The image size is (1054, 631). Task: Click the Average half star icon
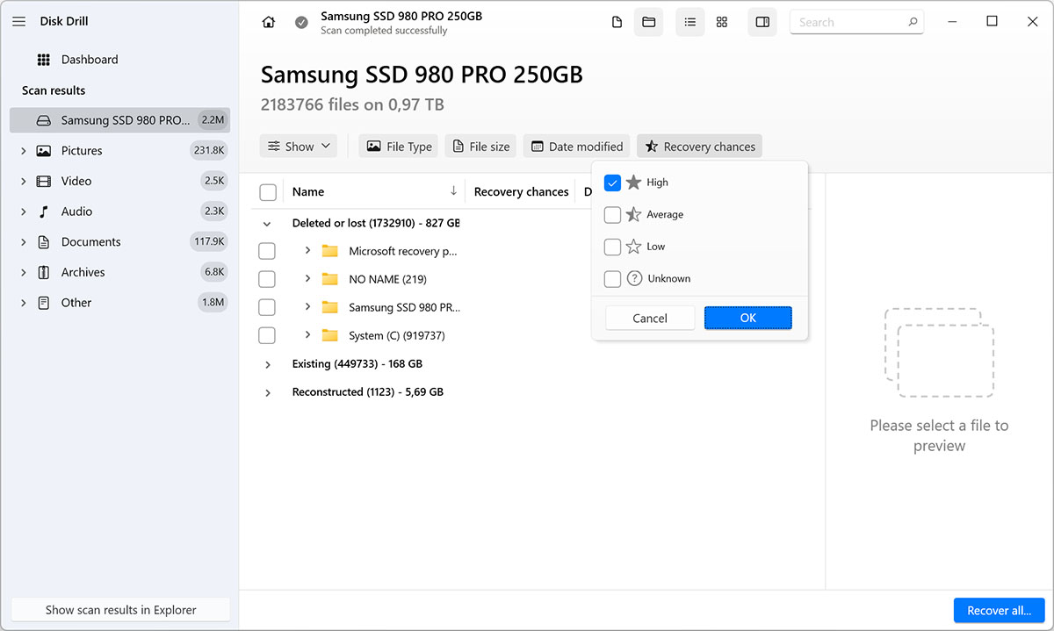tap(634, 214)
